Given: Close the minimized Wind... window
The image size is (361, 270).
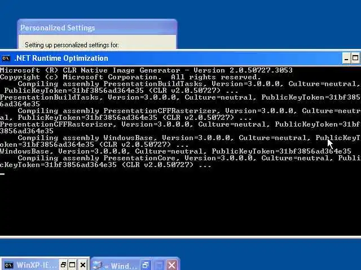Looking at the screenshot, I should coord(171,265).
